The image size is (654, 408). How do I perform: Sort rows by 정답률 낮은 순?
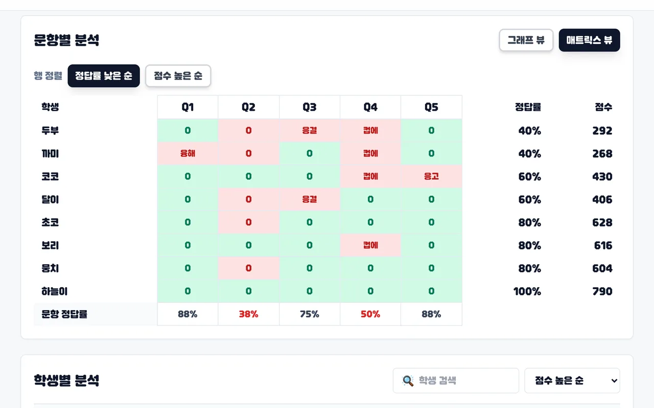click(x=104, y=76)
